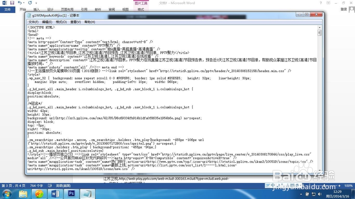Click the Word account avatar icon
This screenshot has height=199, width=355.
click(352, 10)
